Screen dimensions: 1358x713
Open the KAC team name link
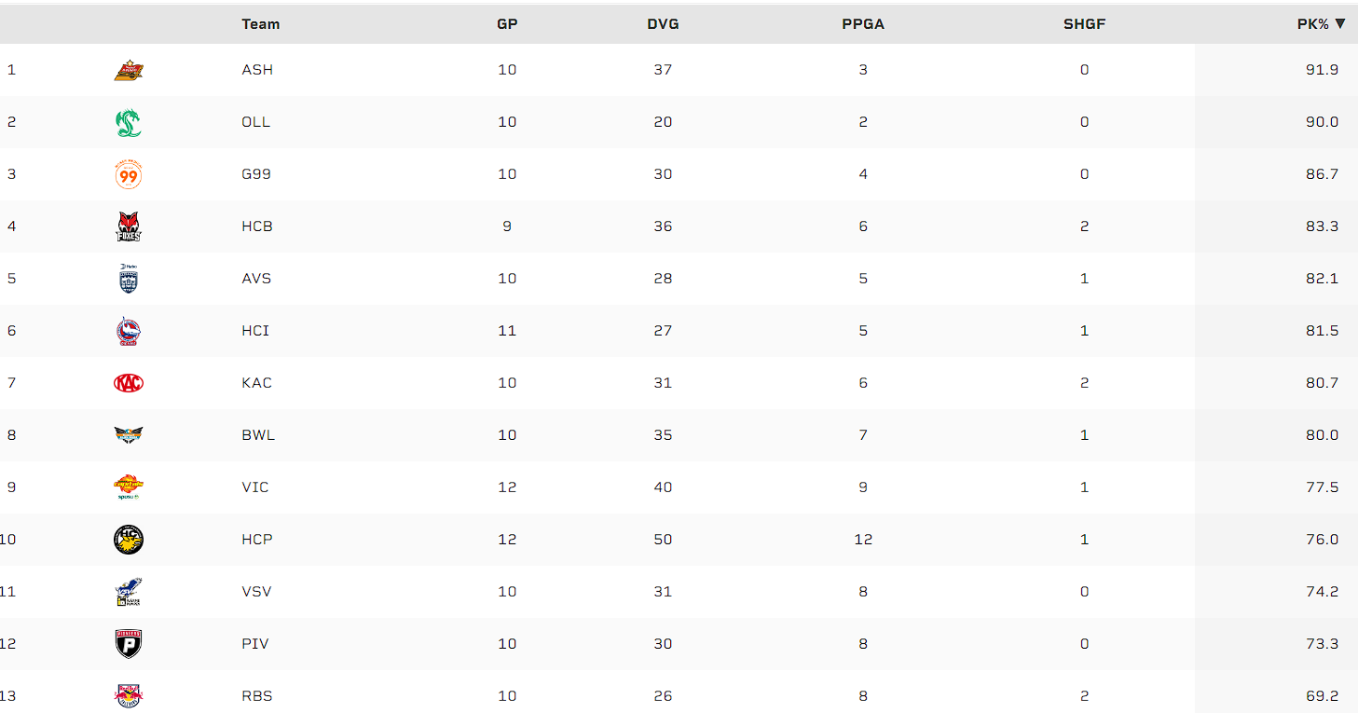coord(256,383)
